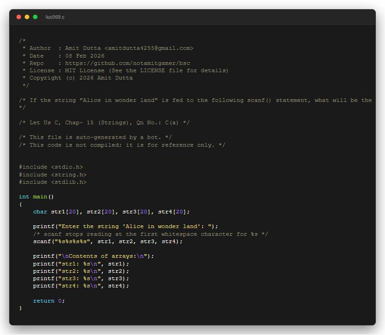Click the luc069.c file title

[55, 17]
